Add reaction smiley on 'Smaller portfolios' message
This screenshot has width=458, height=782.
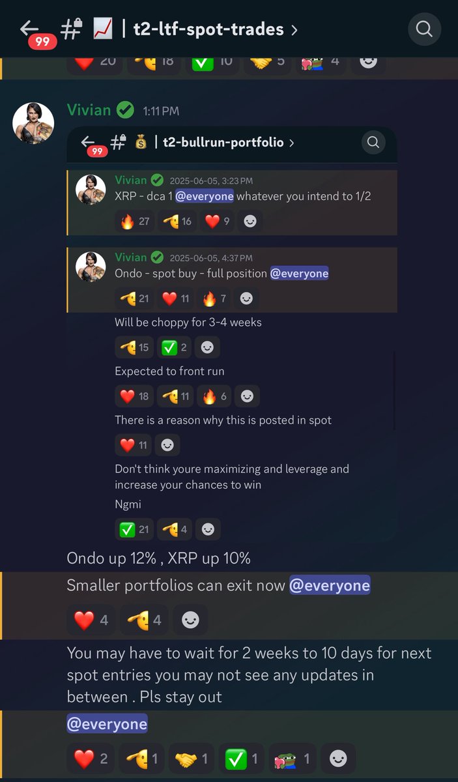point(190,620)
